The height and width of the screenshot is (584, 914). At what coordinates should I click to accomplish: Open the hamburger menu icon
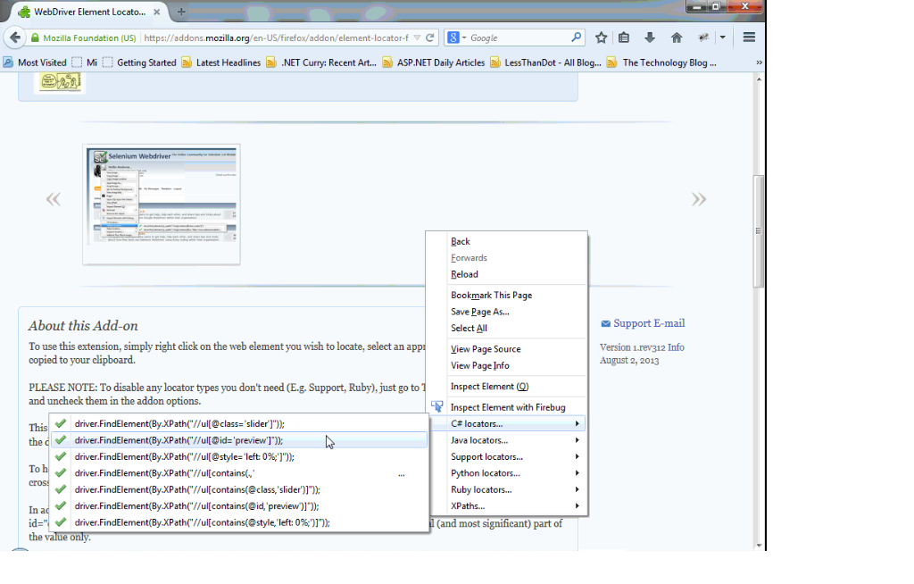pyautogui.click(x=749, y=38)
